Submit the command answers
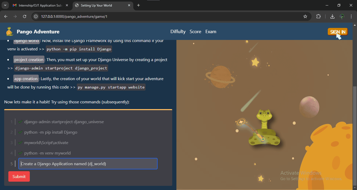 click(19, 176)
